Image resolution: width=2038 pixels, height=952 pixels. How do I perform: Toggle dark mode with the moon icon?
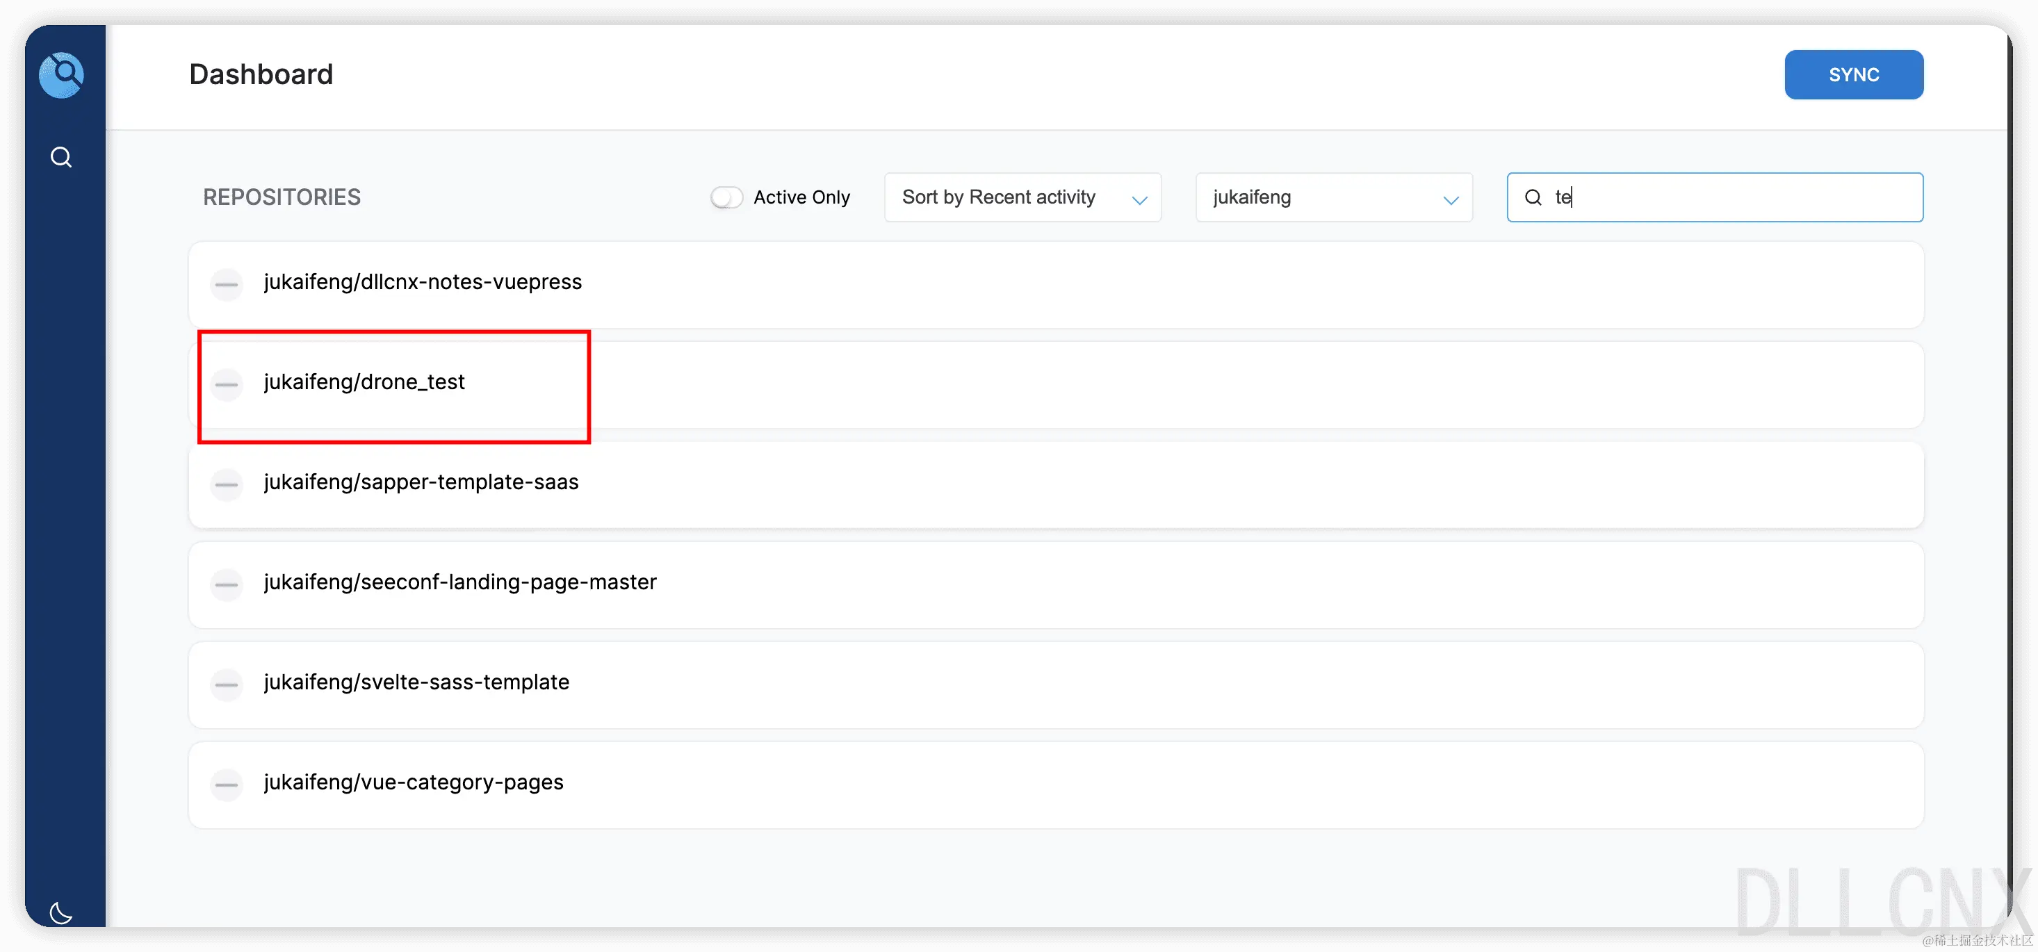click(61, 912)
